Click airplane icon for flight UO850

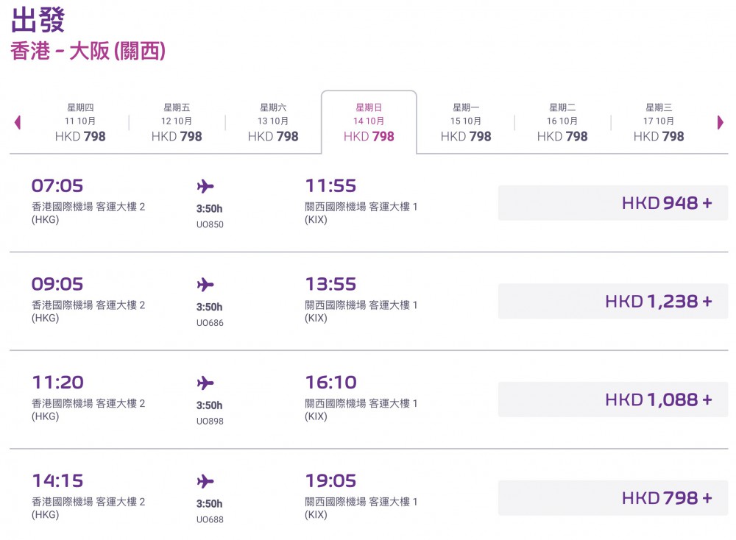pos(205,186)
